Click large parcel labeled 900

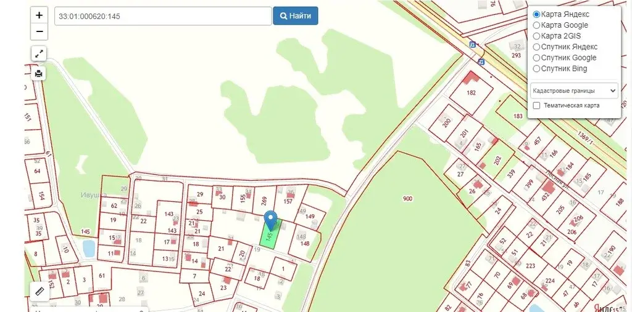tap(407, 199)
